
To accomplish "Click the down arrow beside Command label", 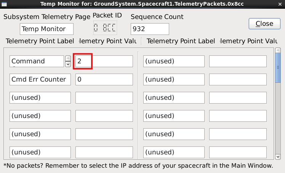I will point(68,64).
